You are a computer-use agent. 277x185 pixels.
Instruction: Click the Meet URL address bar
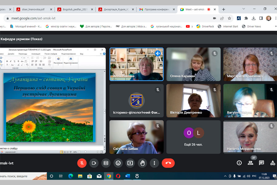click(x=108, y=18)
